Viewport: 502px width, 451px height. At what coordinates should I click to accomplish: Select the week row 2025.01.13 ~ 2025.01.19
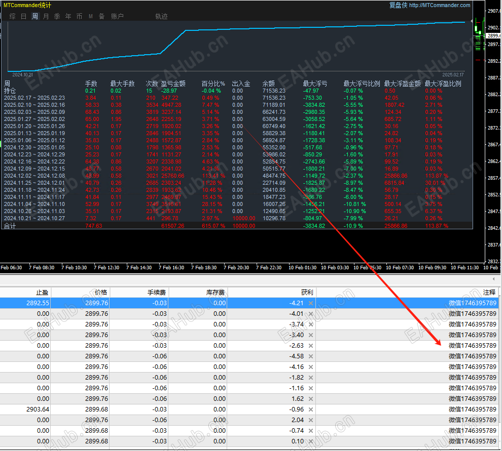[x=237, y=133]
